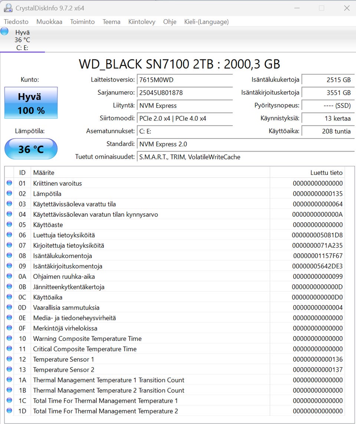Viewport: 356px width, 424px height.
Task: Click the status orb for Critical Composite Temperature Time
Action: pyautogui.click(x=9, y=348)
